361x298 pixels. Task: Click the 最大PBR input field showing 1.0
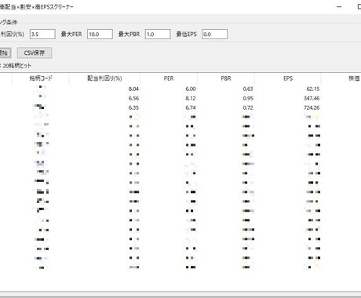[x=158, y=35]
